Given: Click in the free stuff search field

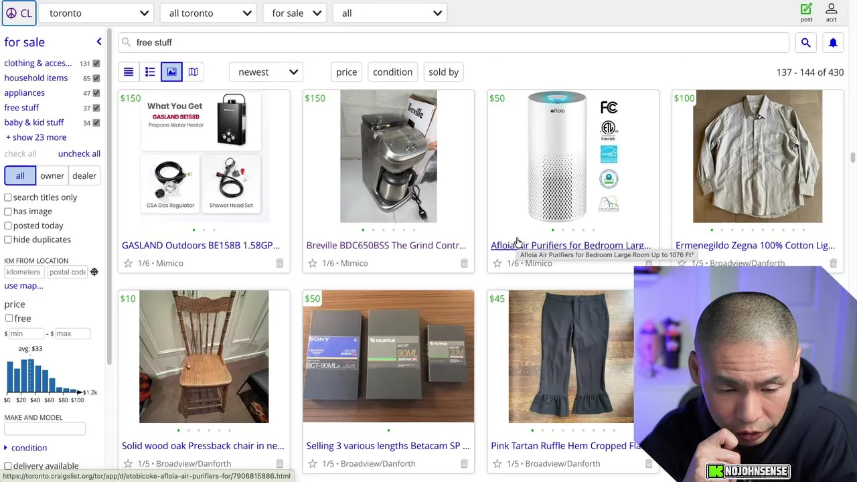Looking at the screenshot, I should [x=454, y=42].
